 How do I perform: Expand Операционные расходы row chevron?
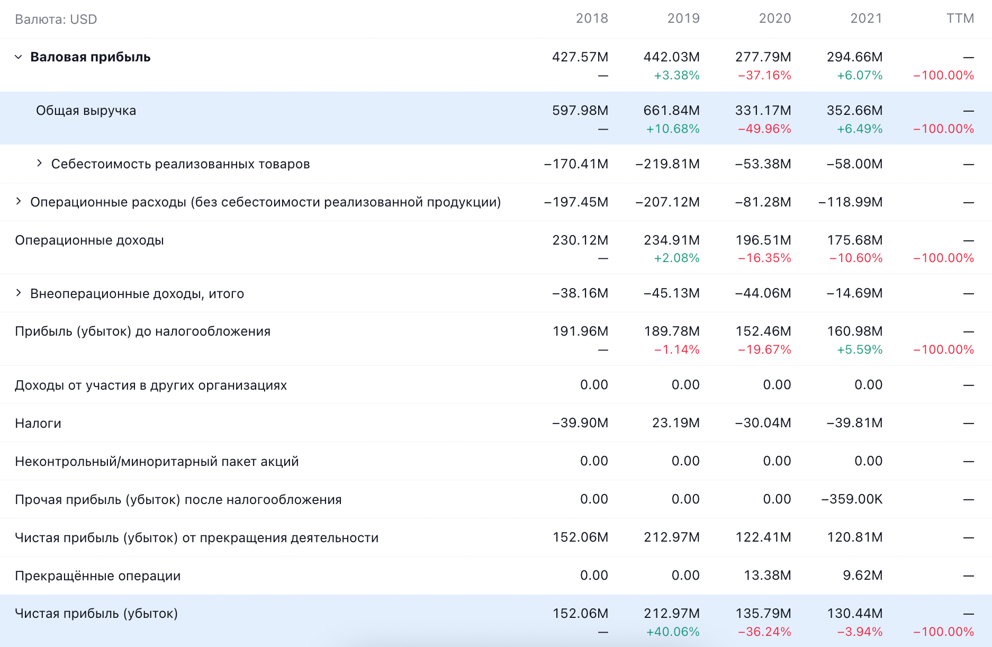click(19, 201)
